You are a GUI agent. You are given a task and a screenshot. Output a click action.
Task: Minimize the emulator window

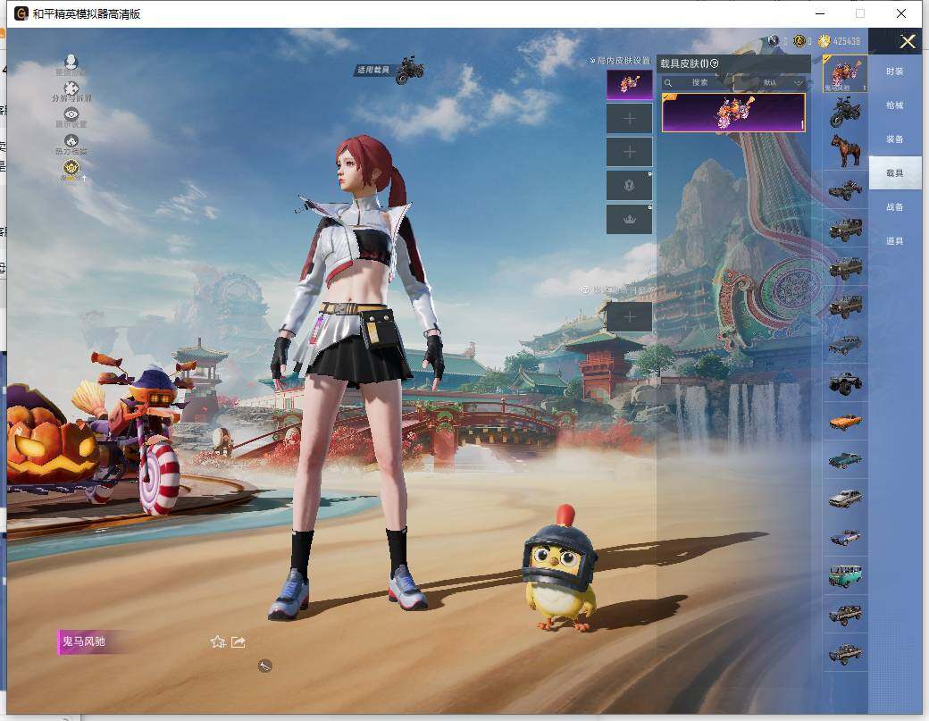820,13
